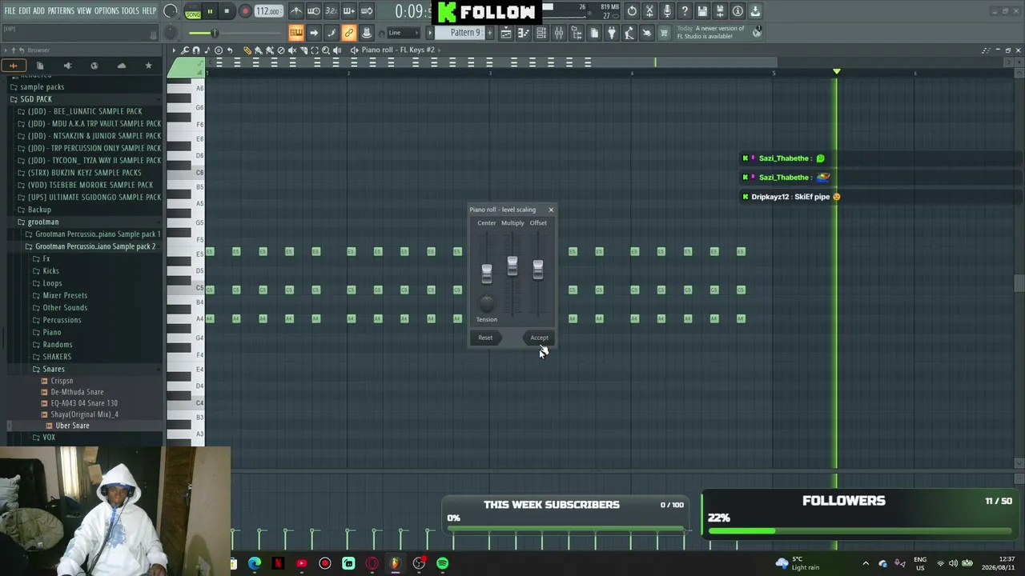Image resolution: width=1025 pixels, height=576 pixels.
Task: Open the OPTIONS menu
Action: [x=107, y=10]
